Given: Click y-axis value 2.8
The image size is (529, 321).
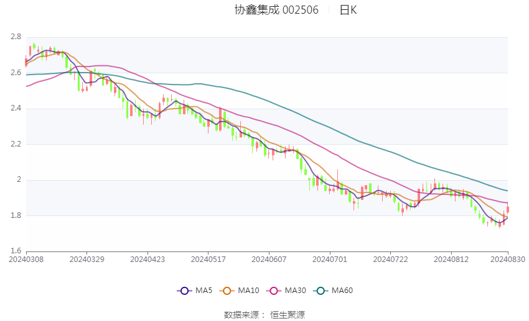Looking at the screenshot, I should [16, 37].
